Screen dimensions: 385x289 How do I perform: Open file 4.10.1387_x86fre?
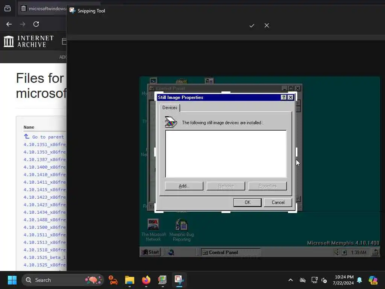click(x=45, y=160)
